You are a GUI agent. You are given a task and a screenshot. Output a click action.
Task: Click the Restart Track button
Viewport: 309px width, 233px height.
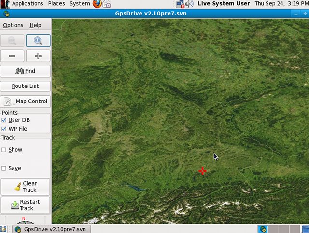pyautogui.click(x=26, y=205)
